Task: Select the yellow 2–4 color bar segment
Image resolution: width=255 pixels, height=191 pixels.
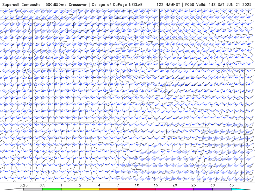Action: pos(90,189)
